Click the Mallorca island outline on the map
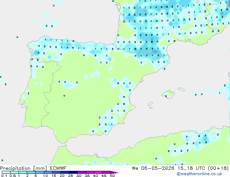 (x=168, y=95)
